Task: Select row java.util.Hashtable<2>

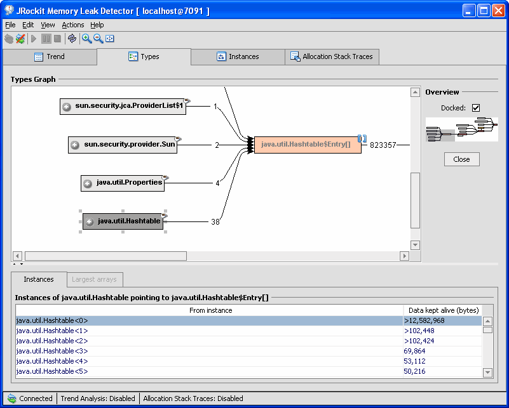Action: point(248,341)
